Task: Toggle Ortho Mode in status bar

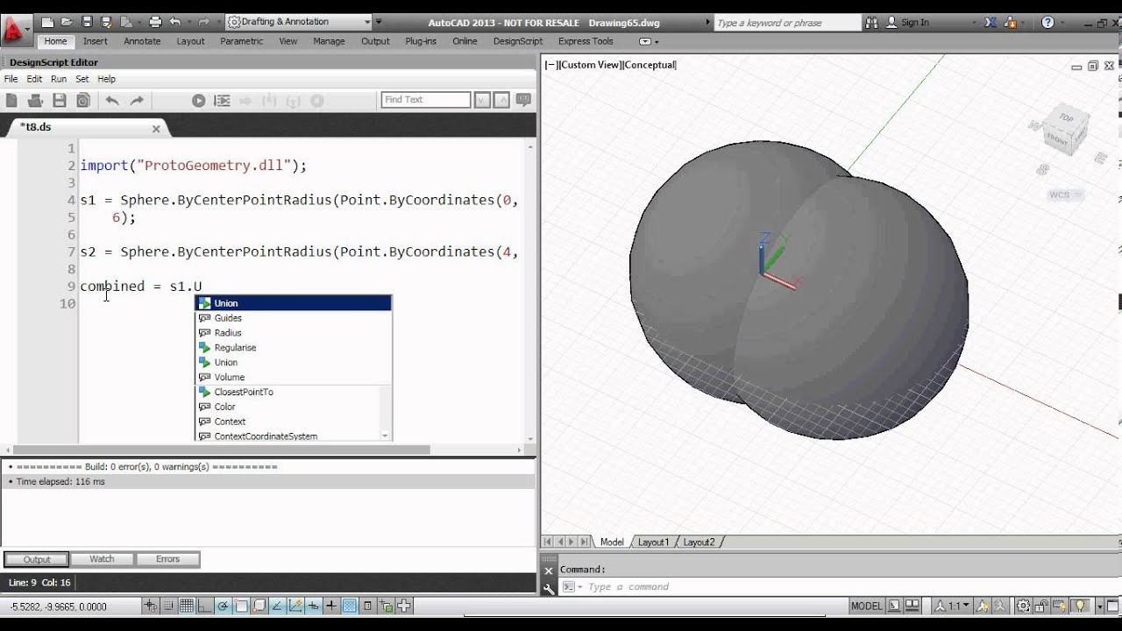Action: point(204,606)
